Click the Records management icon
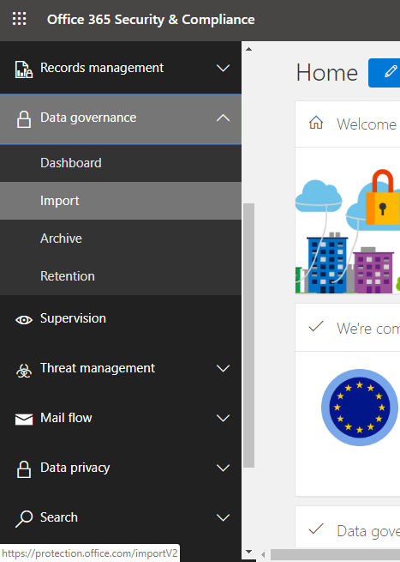The image size is (400, 562). point(24,69)
